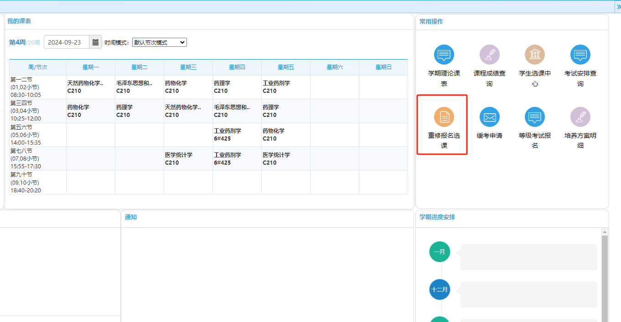The height and width of the screenshot is (322, 621).
Task: Open 考试安排查询 icon
Action: pos(580,55)
